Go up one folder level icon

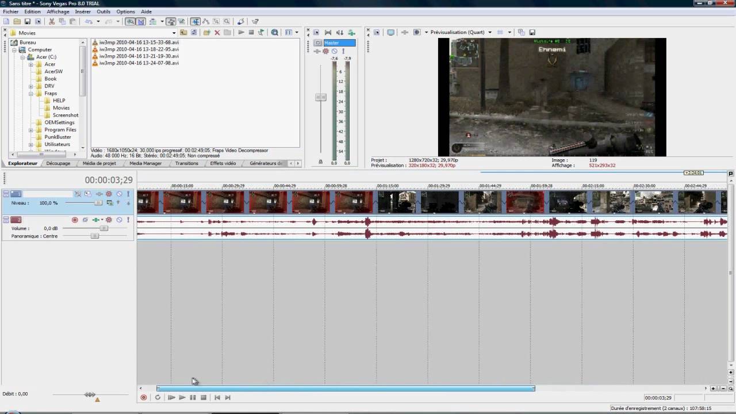coord(183,32)
